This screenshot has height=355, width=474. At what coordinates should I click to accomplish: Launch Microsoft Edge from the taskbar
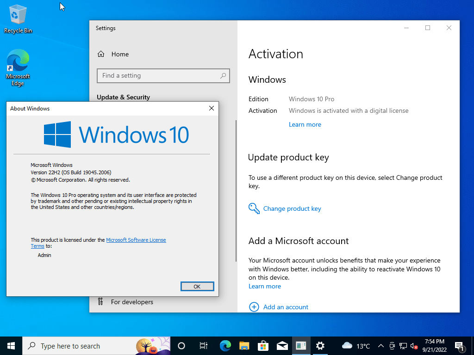coord(225,346)
